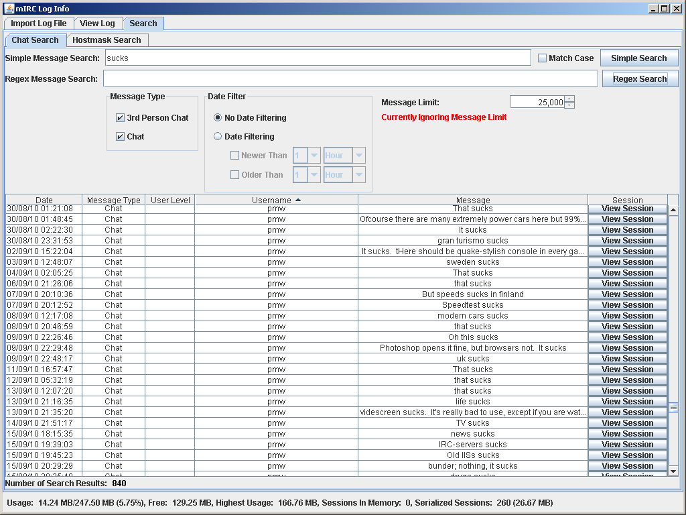
Task: Uncheck the Chat message type checkbox
Action: (x=121, y=137)
